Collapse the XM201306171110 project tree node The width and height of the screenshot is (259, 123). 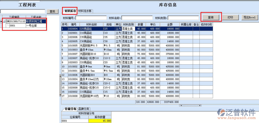point(4,22)
